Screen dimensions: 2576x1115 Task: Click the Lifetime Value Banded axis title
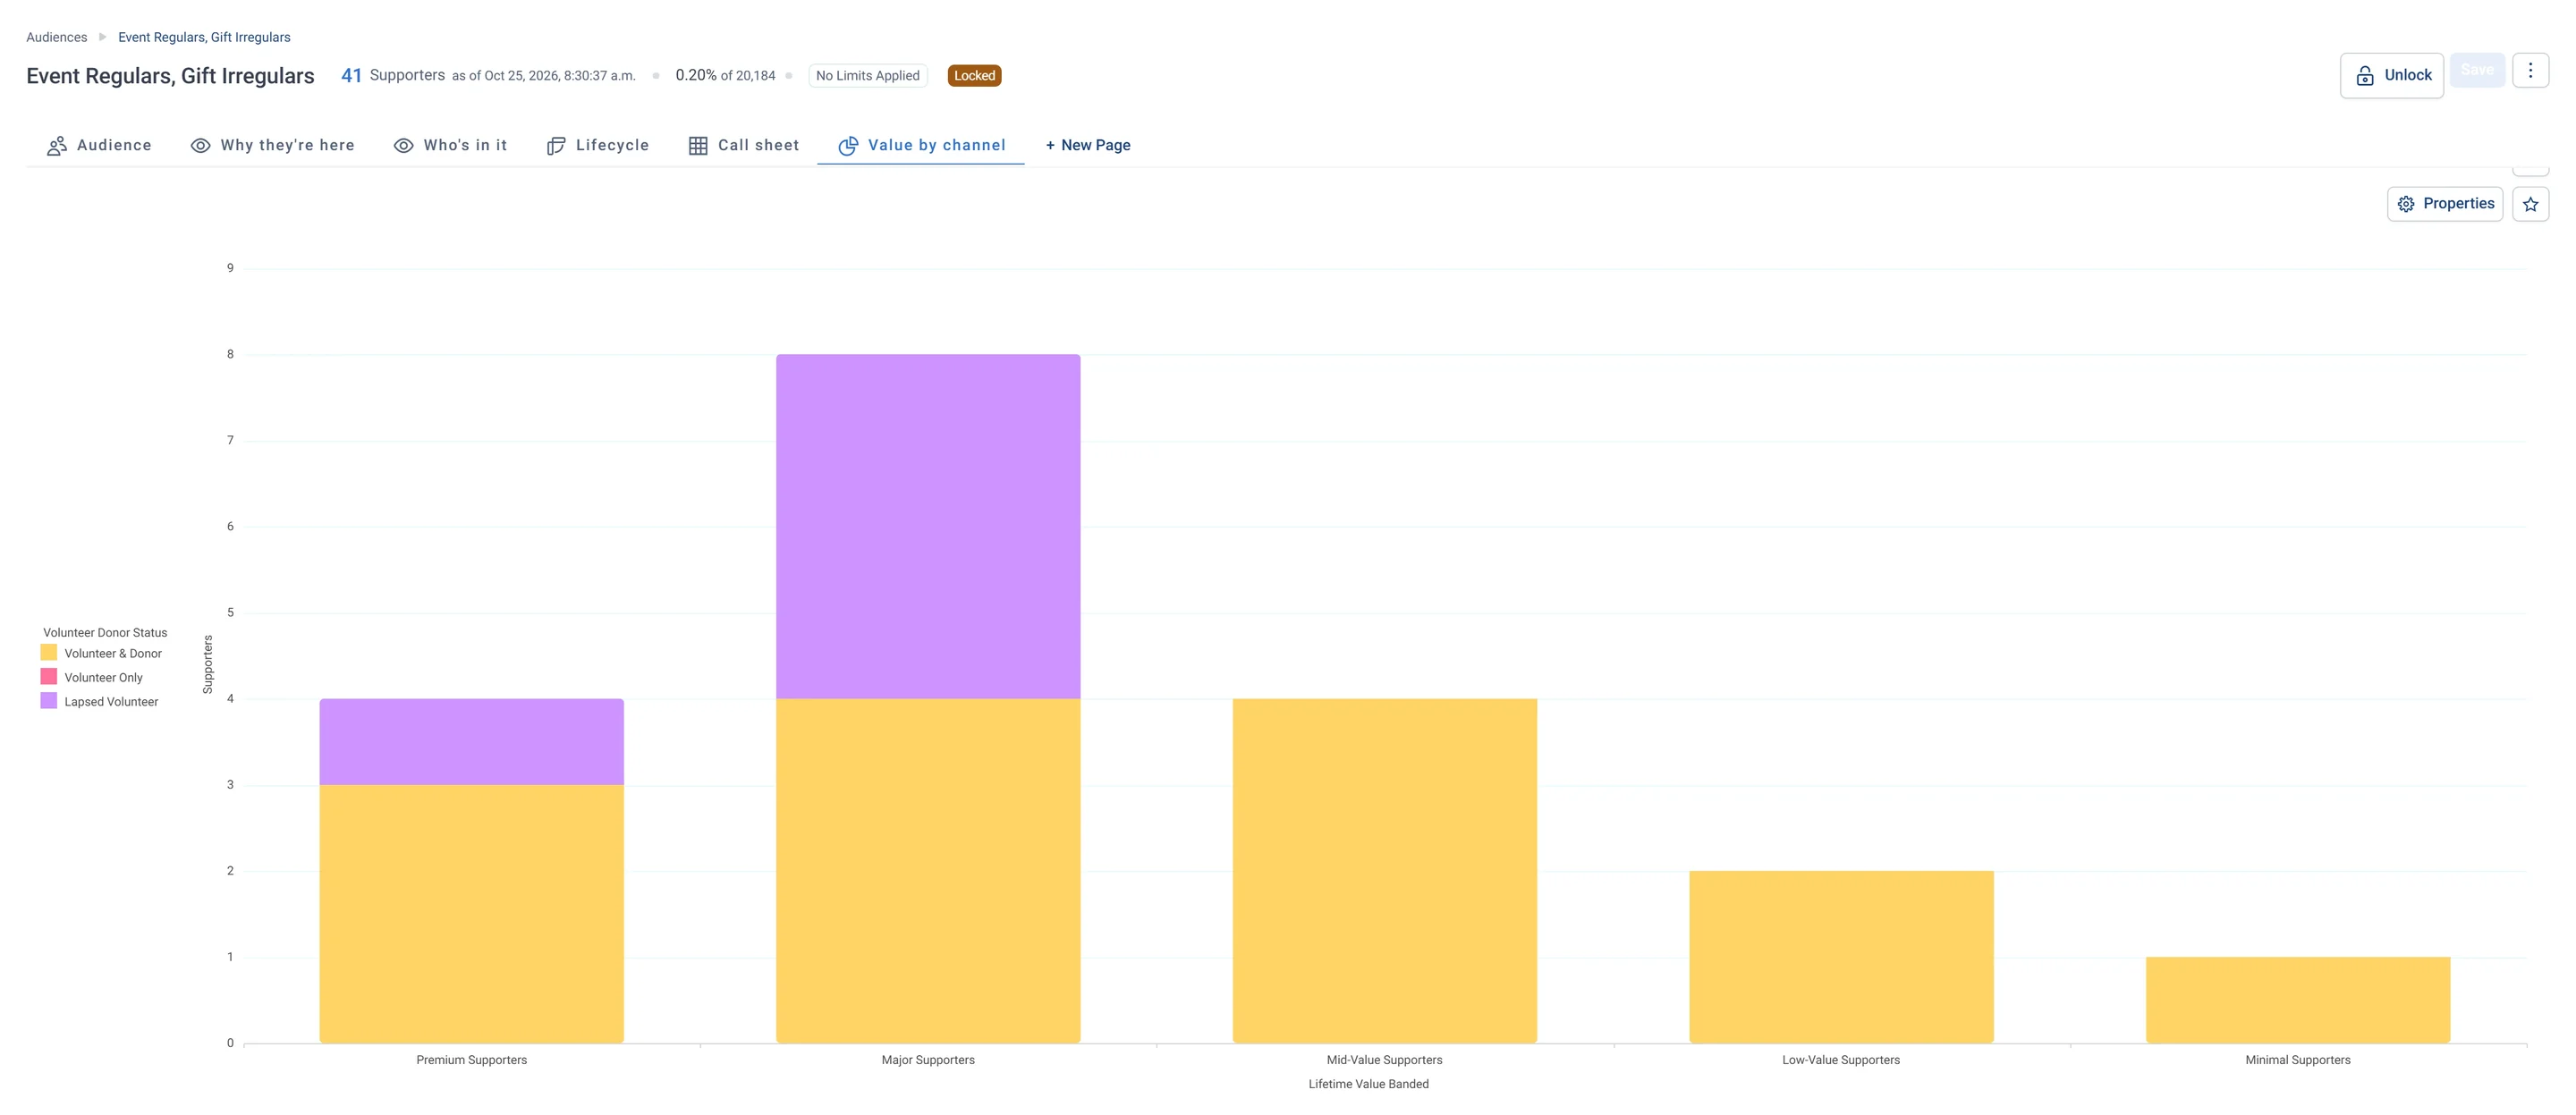click(1368, 1084)
